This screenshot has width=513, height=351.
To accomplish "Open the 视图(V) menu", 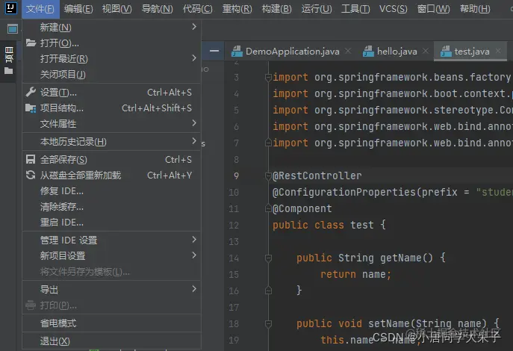I will point(116,9).
